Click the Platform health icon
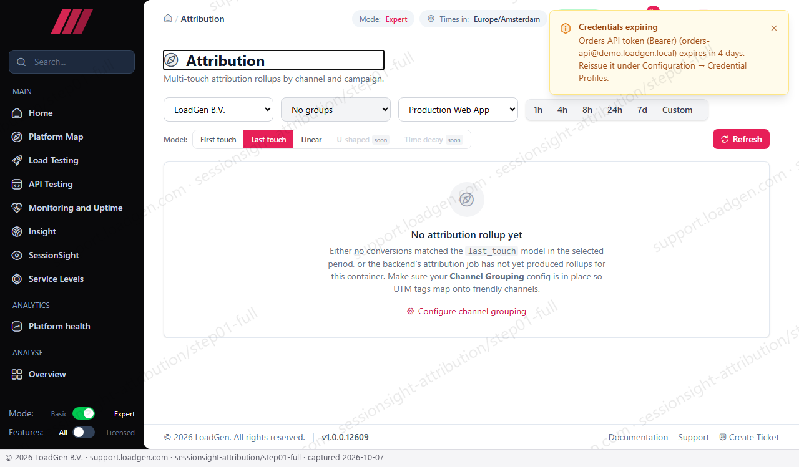Viewport: 799px width, 467px height. [x=17, y=326]
